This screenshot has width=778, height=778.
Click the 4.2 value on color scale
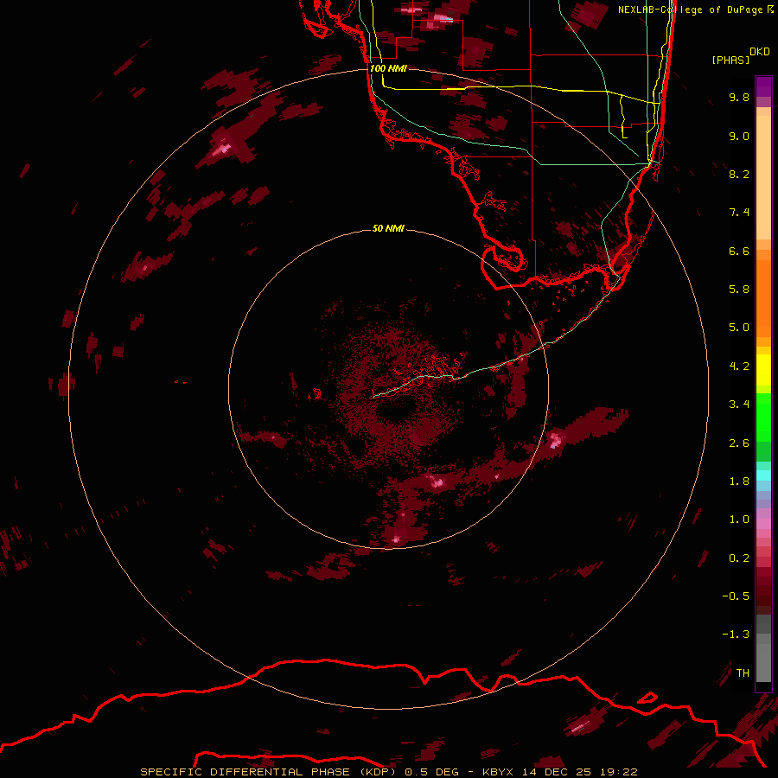(739, 367)
